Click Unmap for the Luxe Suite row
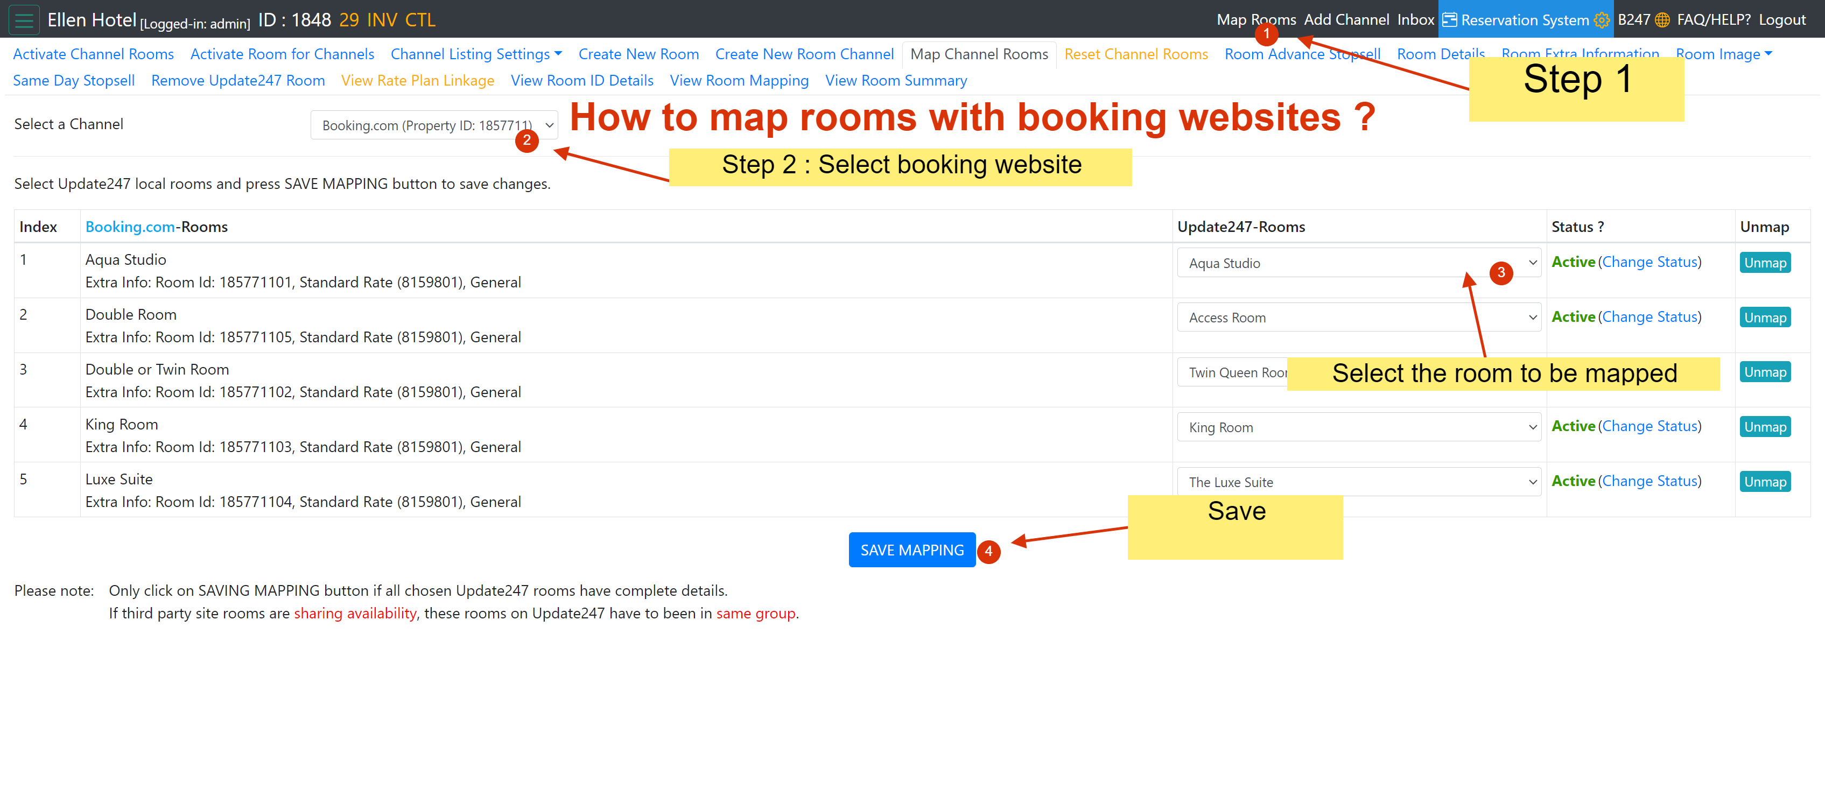This screenshot has height=810, width=1825. [1764, 482]
